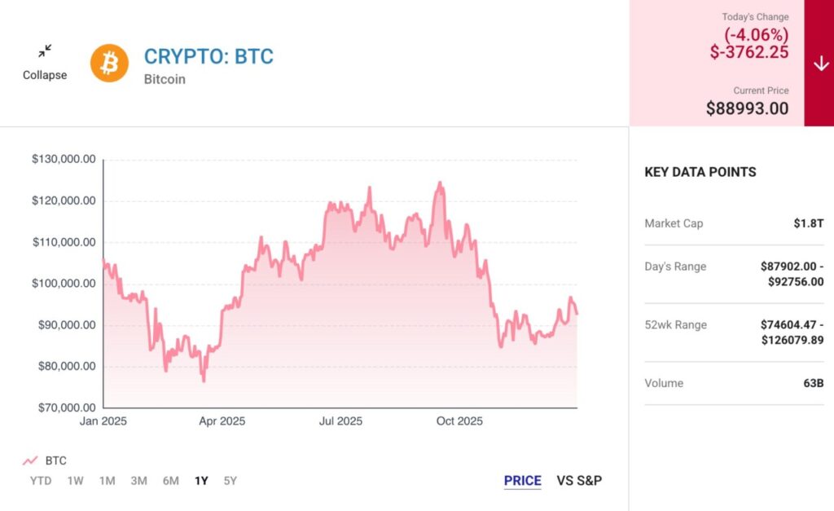Select the 1Y time range
Image resolution: width=834 pixels, height=511 pixels.
tap(201, 481)
